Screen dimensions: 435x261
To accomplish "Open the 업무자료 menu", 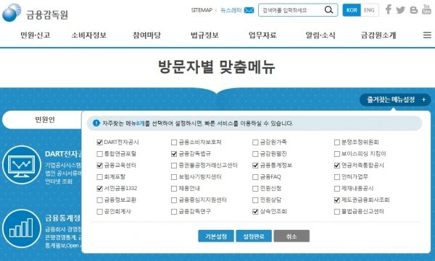I will point(262,35).
